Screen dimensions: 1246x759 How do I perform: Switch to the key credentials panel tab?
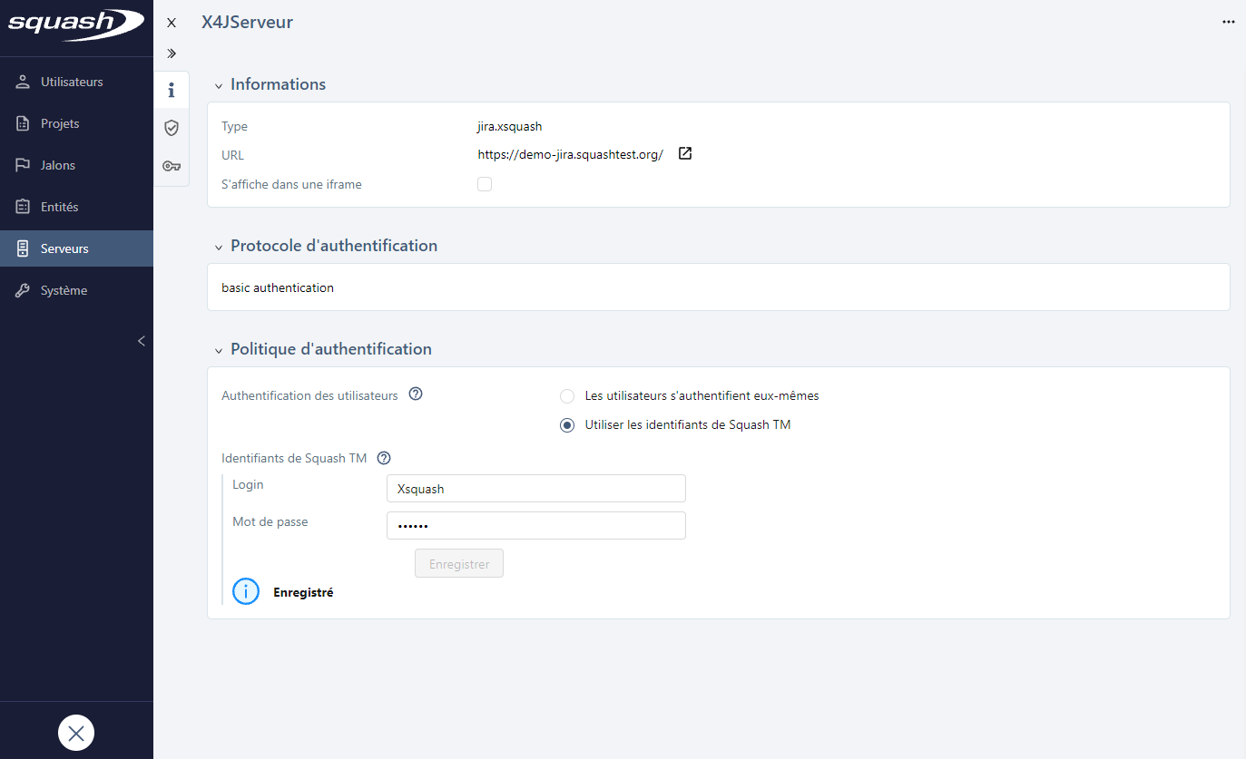(171, 165)
